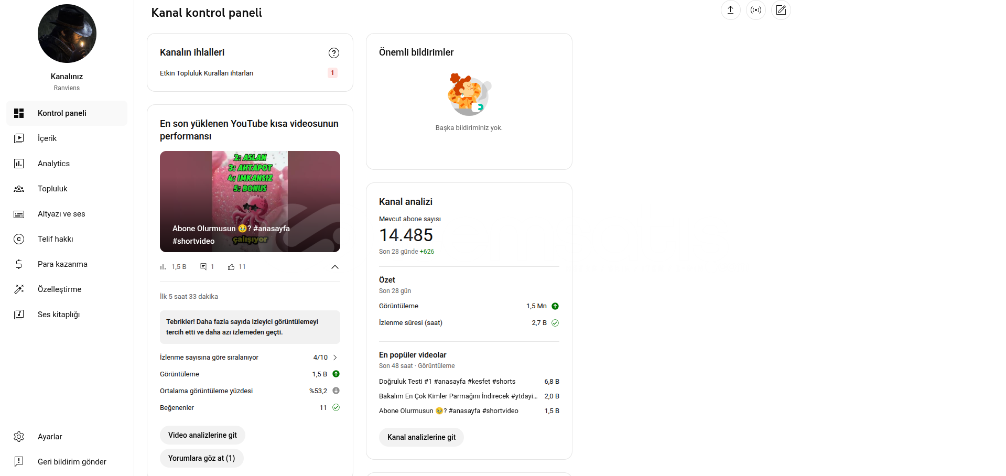Click the Altyazı ve ses subtitles icon
Screen dimensions: 1006x476
click(19, 214)
